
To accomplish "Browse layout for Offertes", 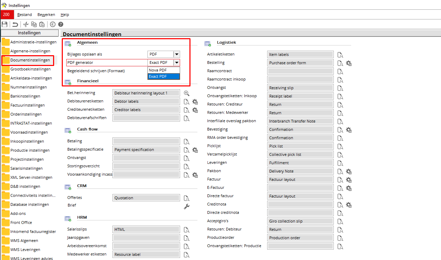I will [187, 198].
